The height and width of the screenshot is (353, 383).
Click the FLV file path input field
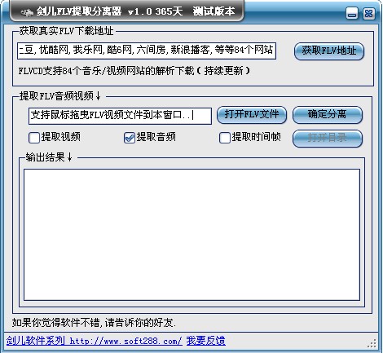pyautogui.click(x=120, y=116)
